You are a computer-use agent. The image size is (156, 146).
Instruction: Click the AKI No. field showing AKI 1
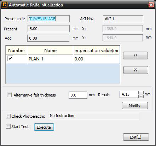tap(123, 19)
